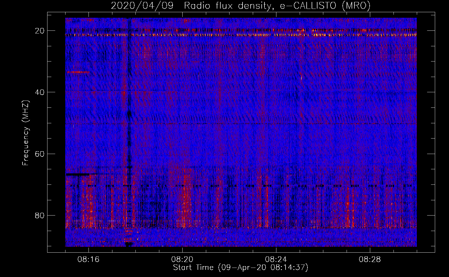Click the 08:24 time tick label
This screenshot has width=449, height=277.
[276, 260]
